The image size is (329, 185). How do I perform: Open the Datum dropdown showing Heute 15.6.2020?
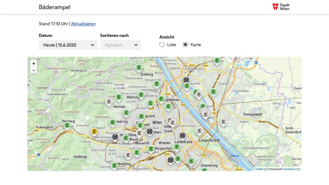point(68,45)
